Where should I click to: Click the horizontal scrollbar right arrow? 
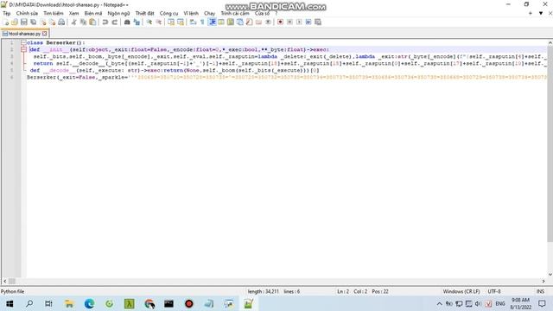click(x=543, y=281)
